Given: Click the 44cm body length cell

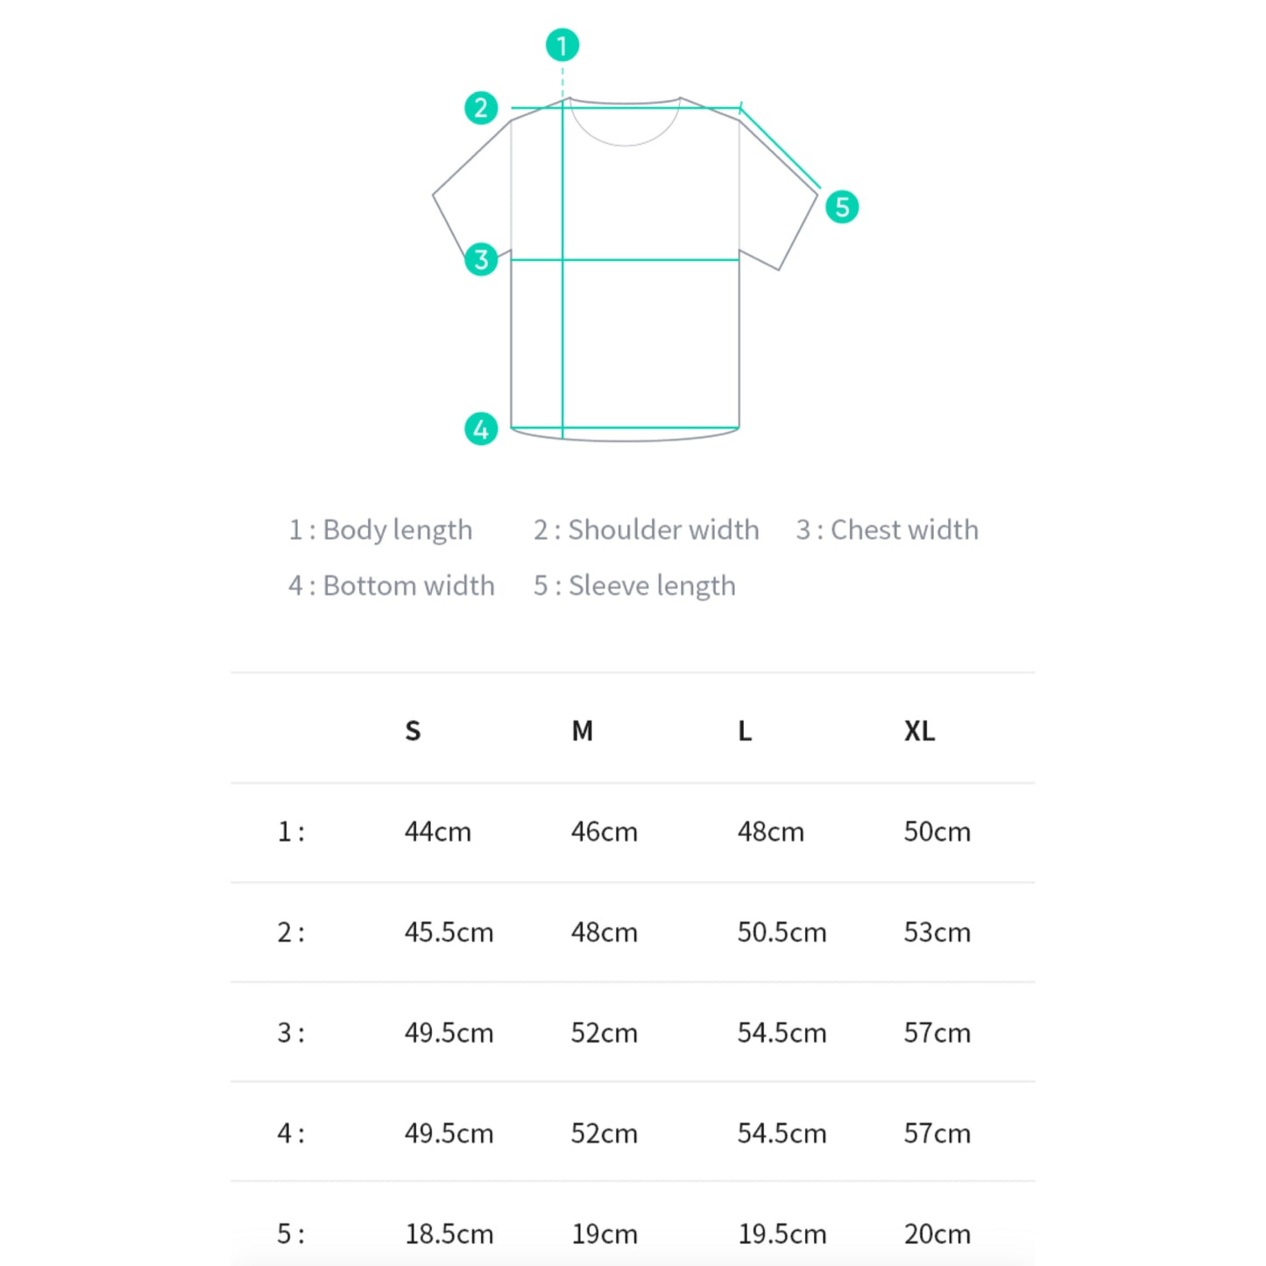Looking at the screenshot, I should coord(437,831).
